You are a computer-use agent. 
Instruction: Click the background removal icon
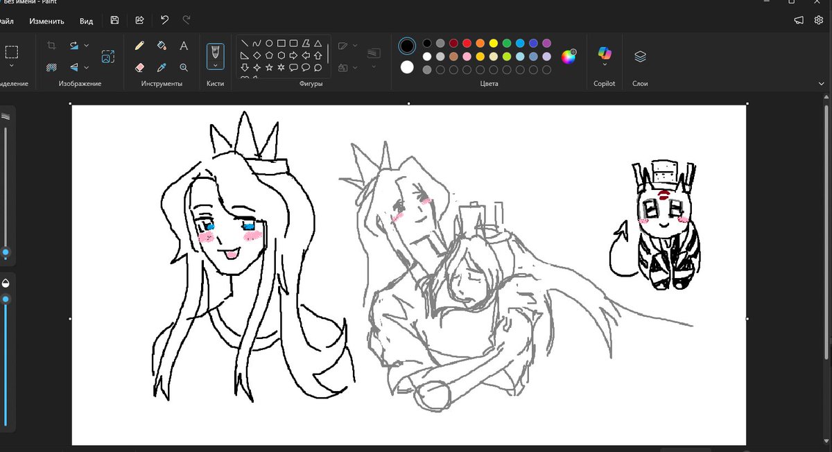click(x=51, y=67)
